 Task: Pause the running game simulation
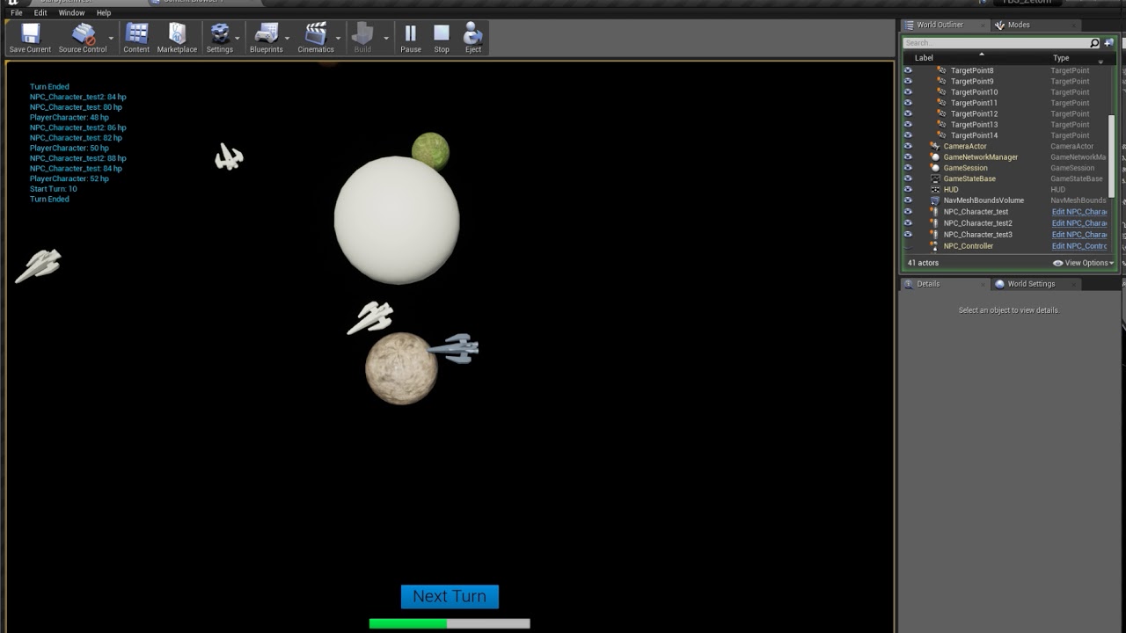point(411,38)
